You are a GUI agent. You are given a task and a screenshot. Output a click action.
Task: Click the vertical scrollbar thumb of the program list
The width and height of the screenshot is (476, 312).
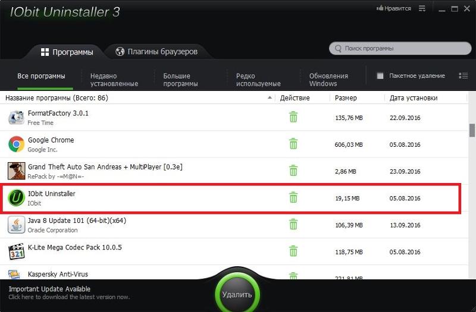(472, 130)
